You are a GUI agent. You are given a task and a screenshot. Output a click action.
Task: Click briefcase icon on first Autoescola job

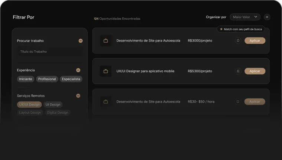[105, 41]
